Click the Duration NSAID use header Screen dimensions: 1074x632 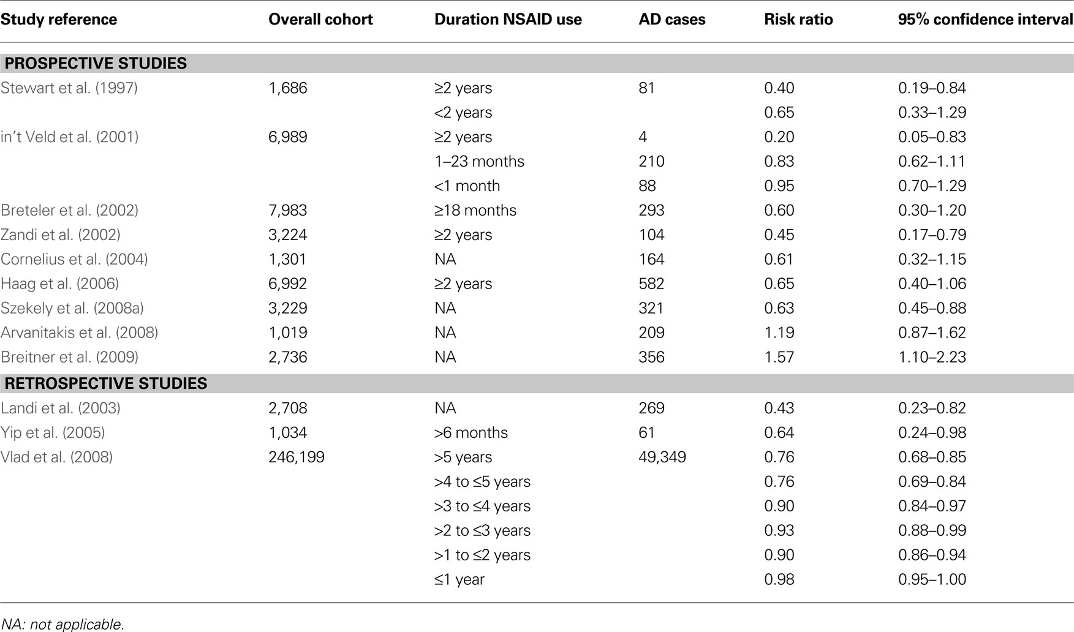pos(508,20)
